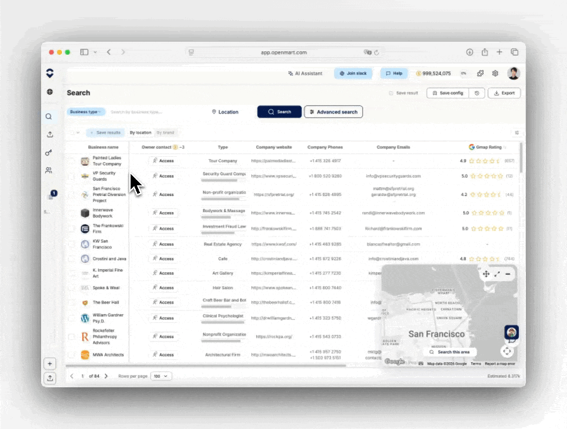Select the Painted Ladies Tour Company row checkbox
Screen dimensions: 567x429
[71, 161]
